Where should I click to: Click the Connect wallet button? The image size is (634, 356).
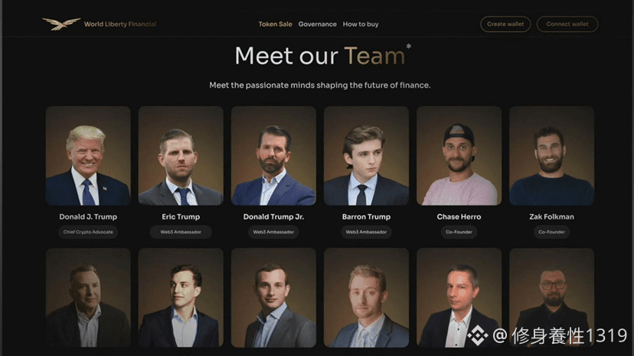567,24
